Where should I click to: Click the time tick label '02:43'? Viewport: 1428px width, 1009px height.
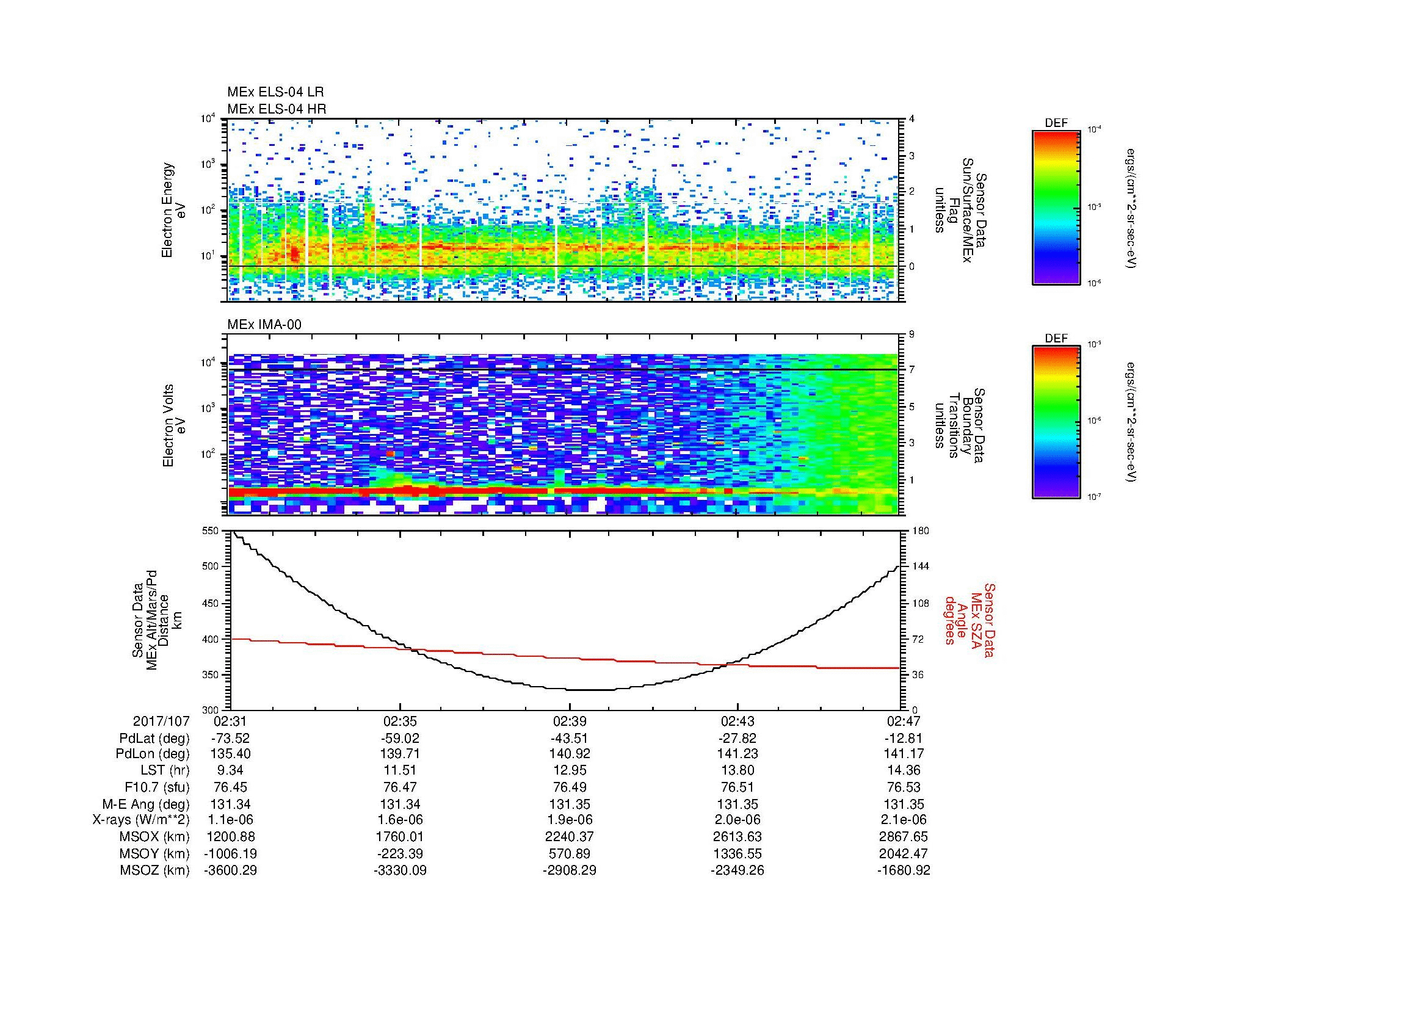[x=738, y=721]
